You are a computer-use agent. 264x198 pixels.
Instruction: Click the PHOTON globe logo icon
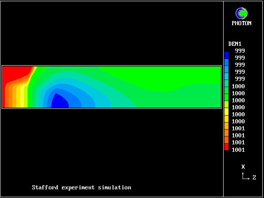click(241, 14)
